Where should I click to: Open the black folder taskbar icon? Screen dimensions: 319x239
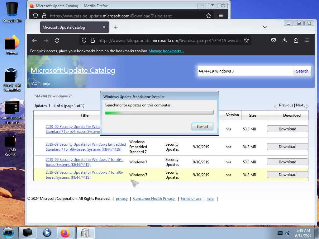pyautogui.click(x=28, y=233)
